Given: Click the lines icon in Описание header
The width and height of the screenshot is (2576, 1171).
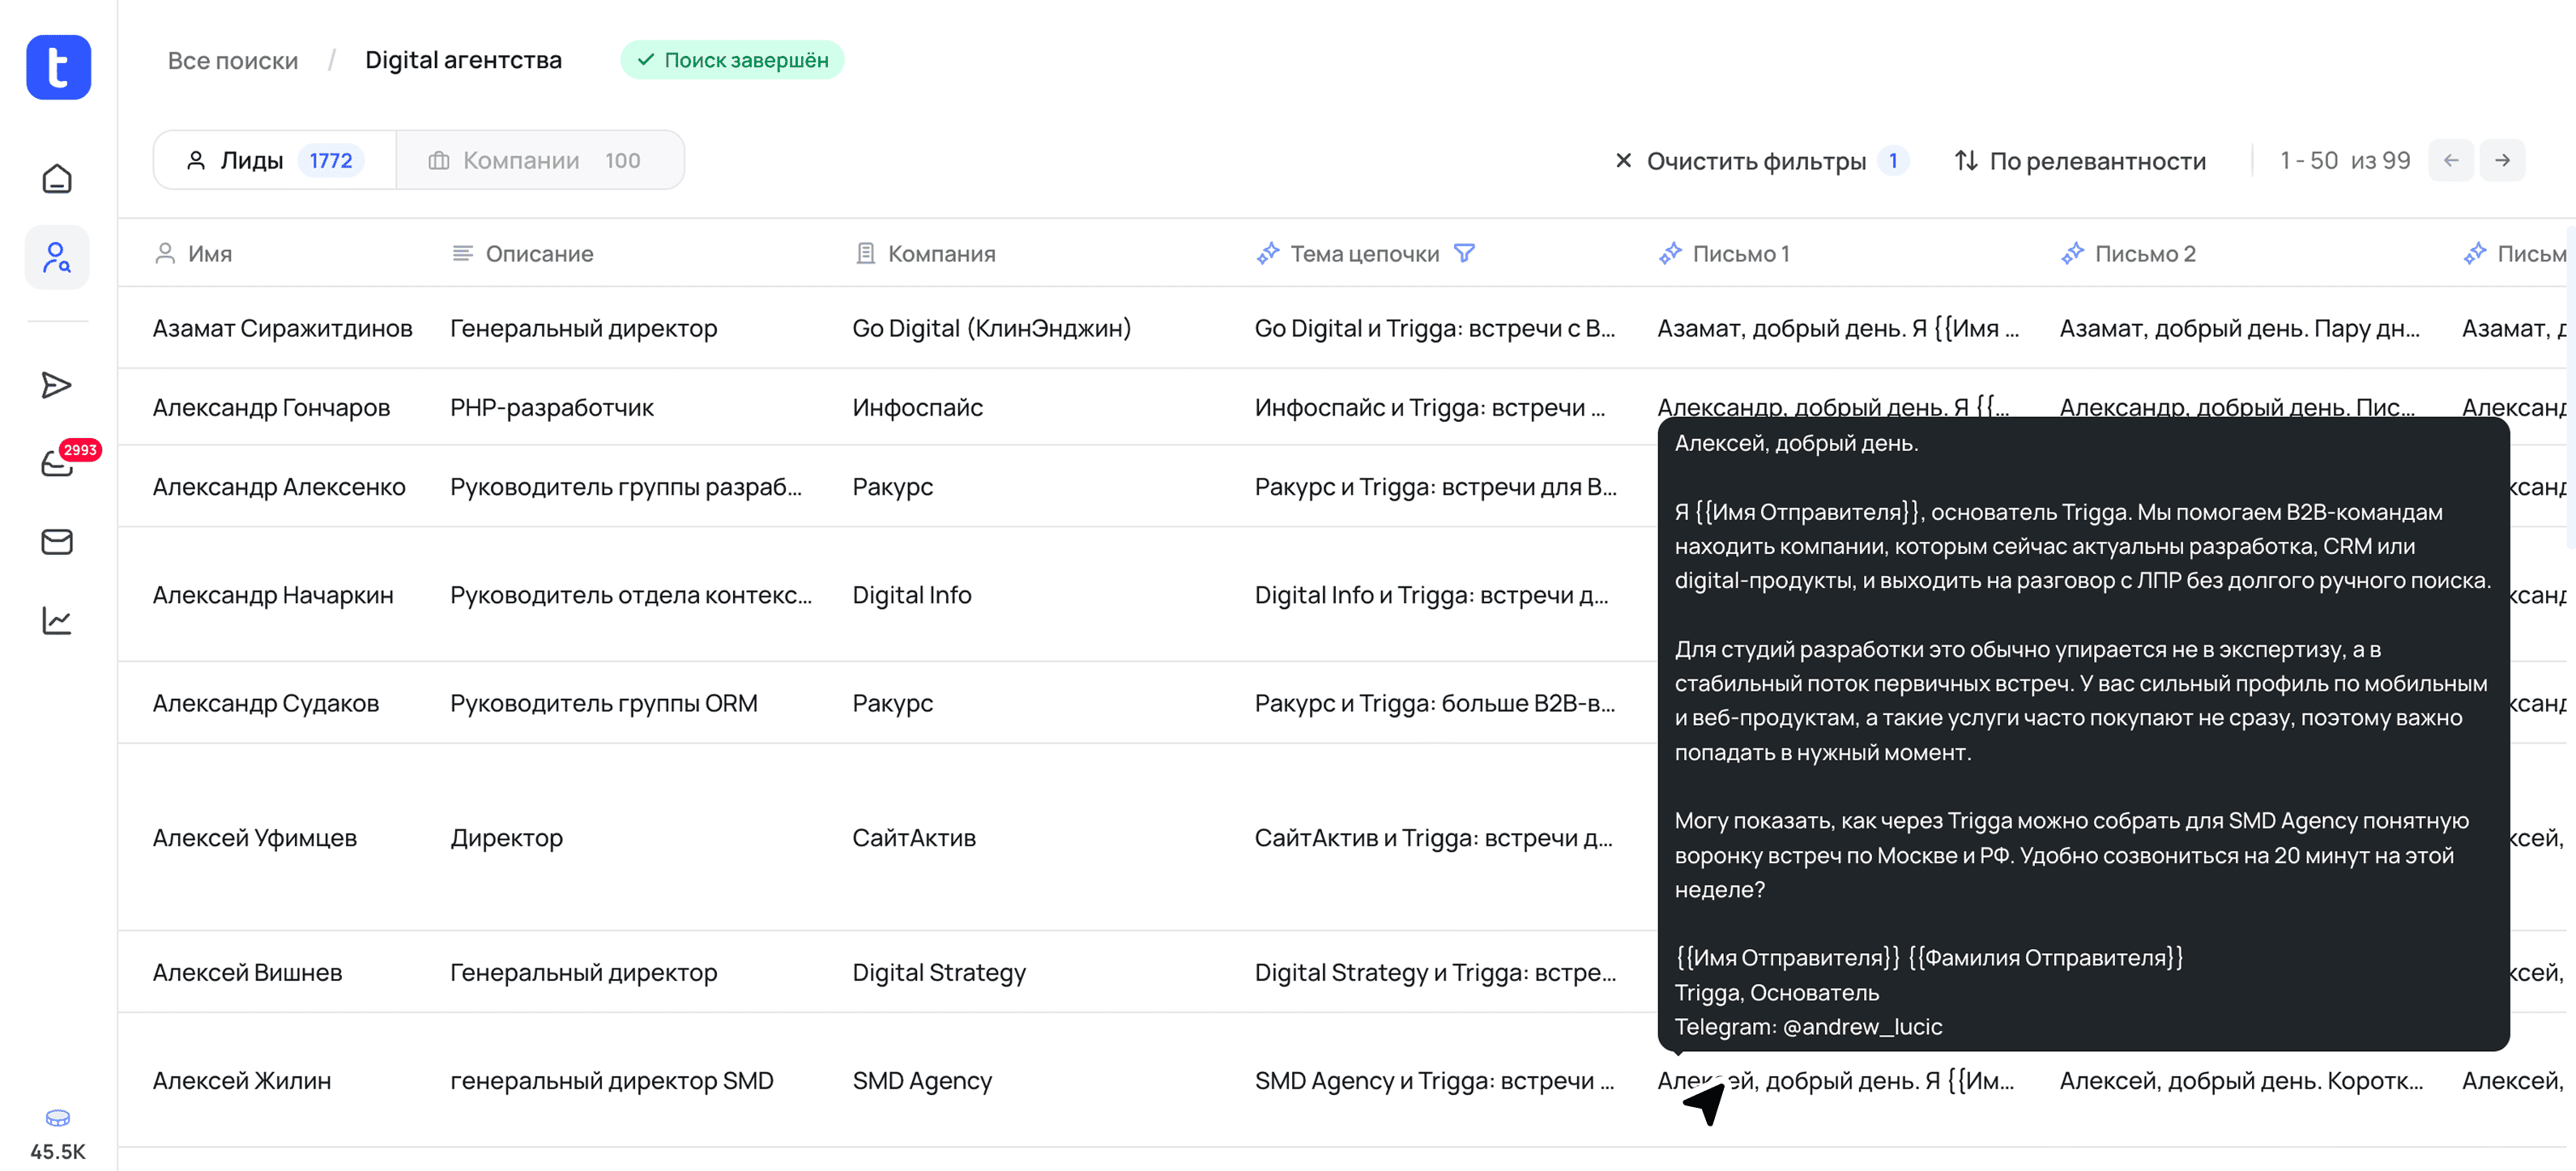Looking at the screenshot, I should point(462,254).
